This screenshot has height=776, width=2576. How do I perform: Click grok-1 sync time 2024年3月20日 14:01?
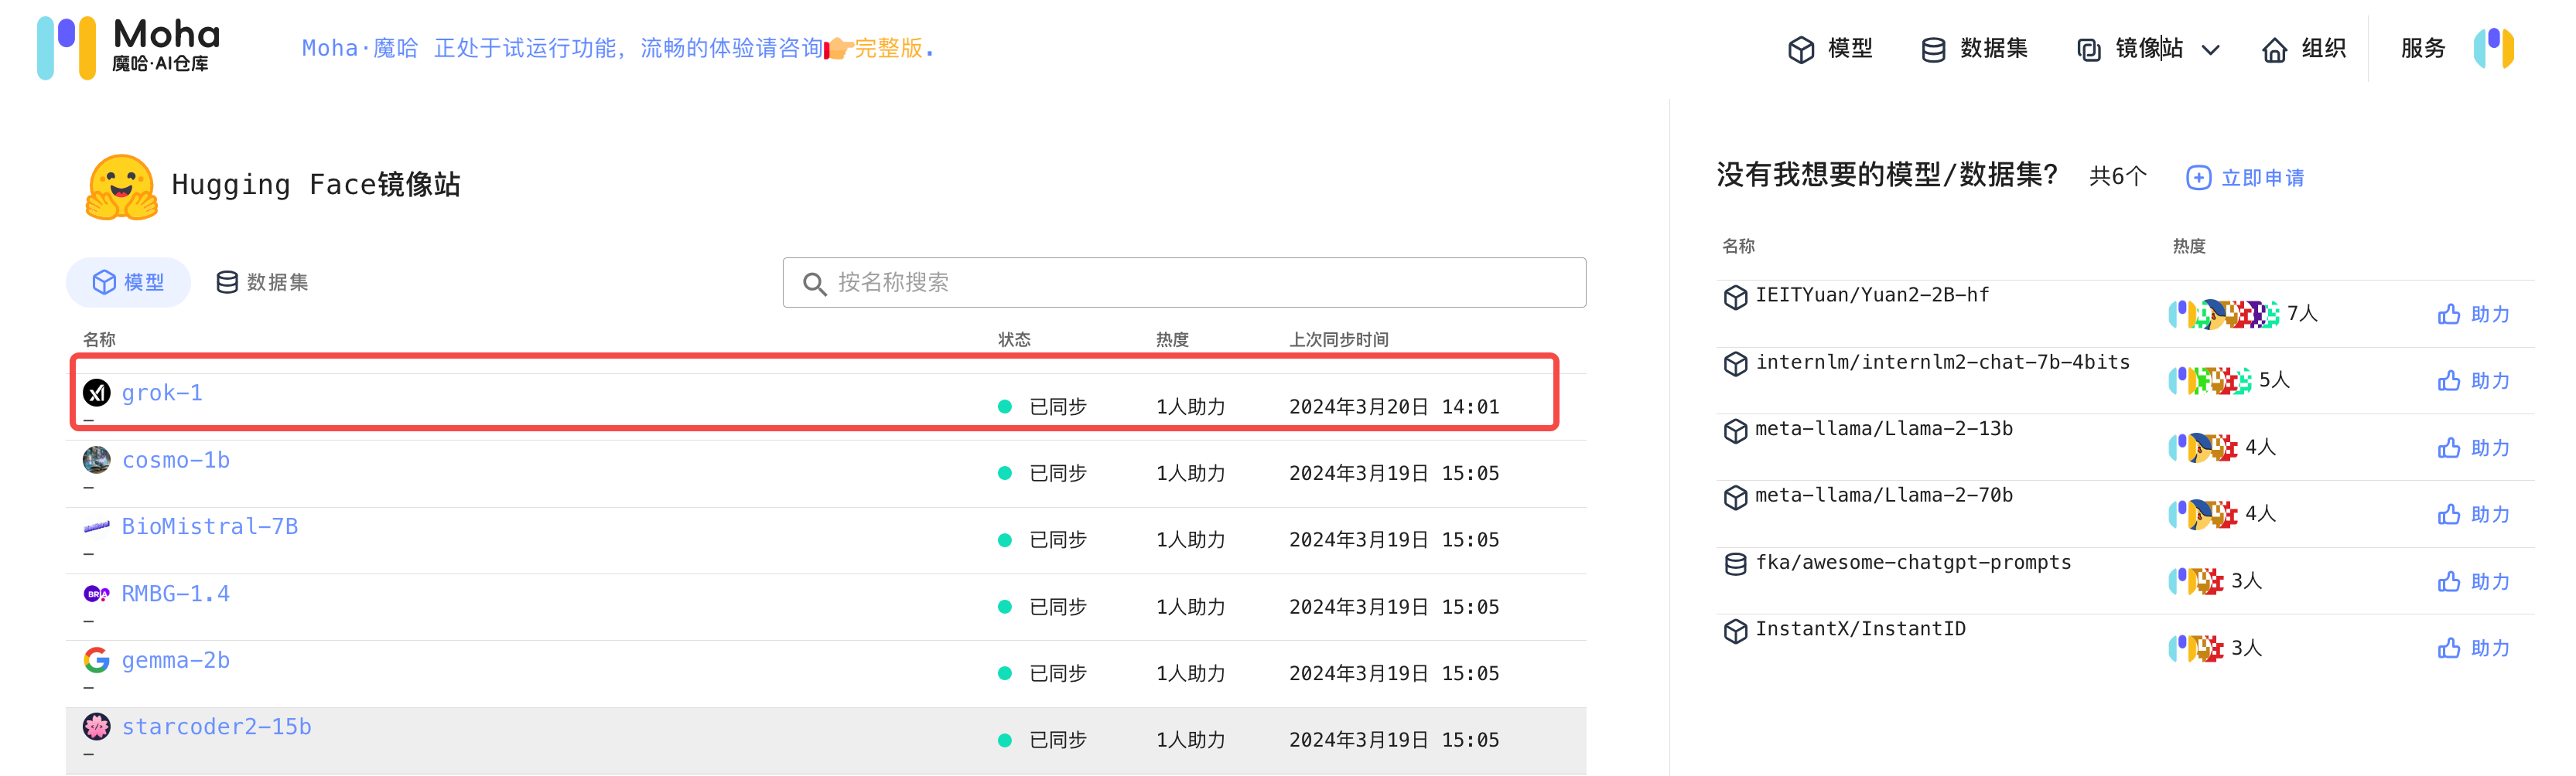click(x=1394, y=407)
